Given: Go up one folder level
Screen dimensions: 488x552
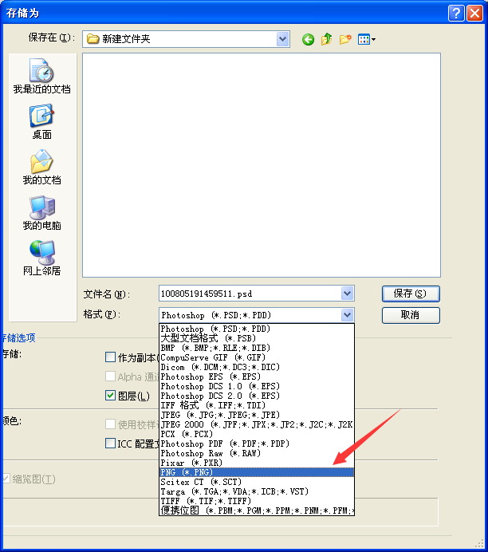Looking at the screenshot, I should coord(326,39).
